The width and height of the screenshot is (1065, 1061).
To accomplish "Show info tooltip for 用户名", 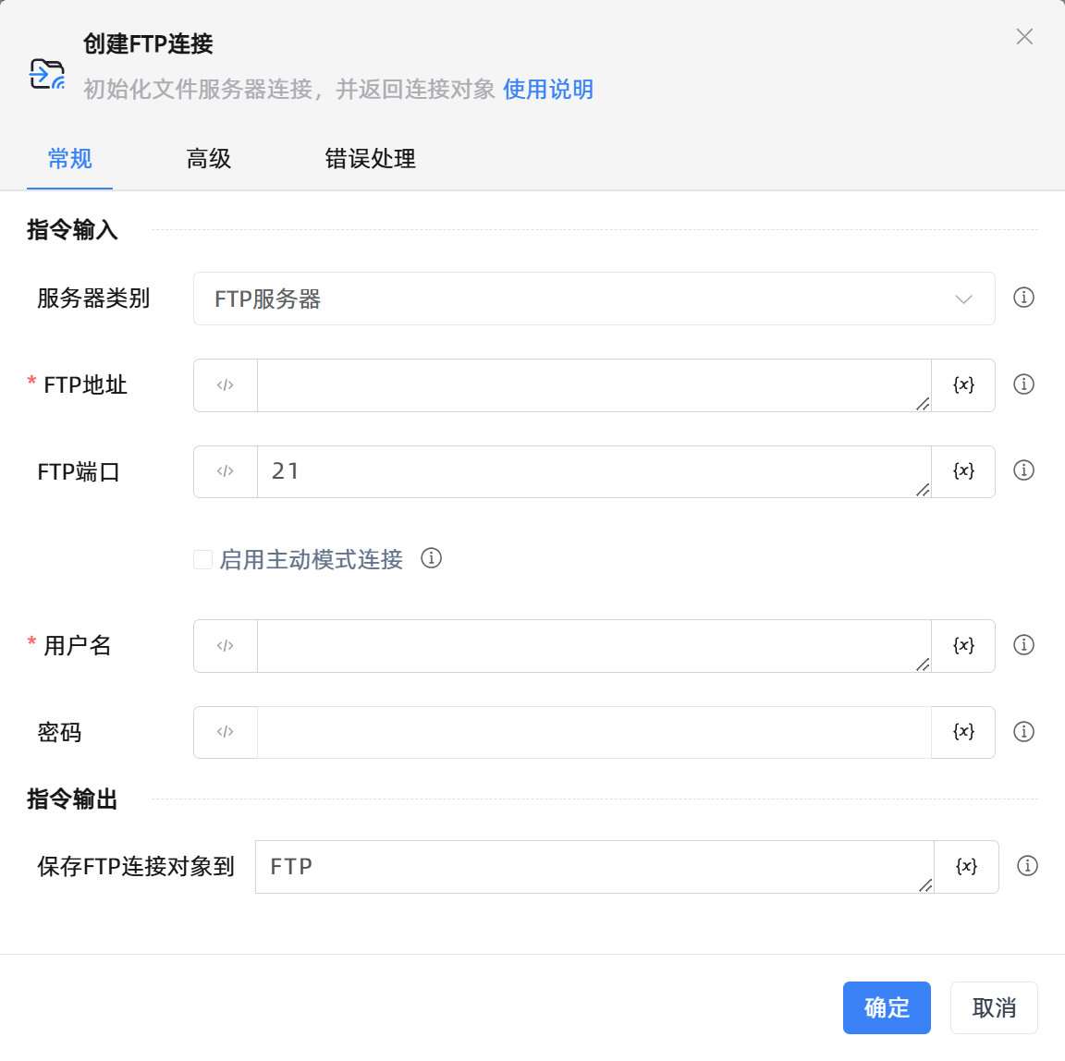I will coord(1023,645).
